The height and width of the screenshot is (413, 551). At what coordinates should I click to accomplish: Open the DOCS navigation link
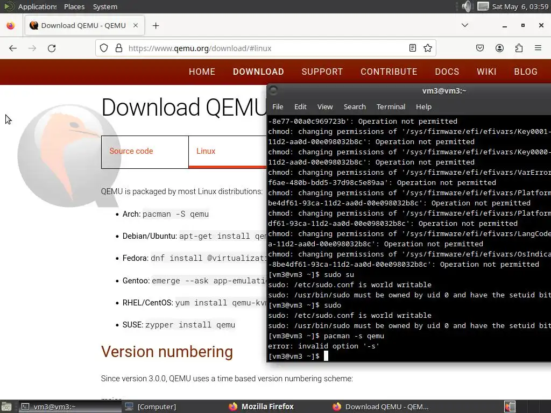click(447, 72)
